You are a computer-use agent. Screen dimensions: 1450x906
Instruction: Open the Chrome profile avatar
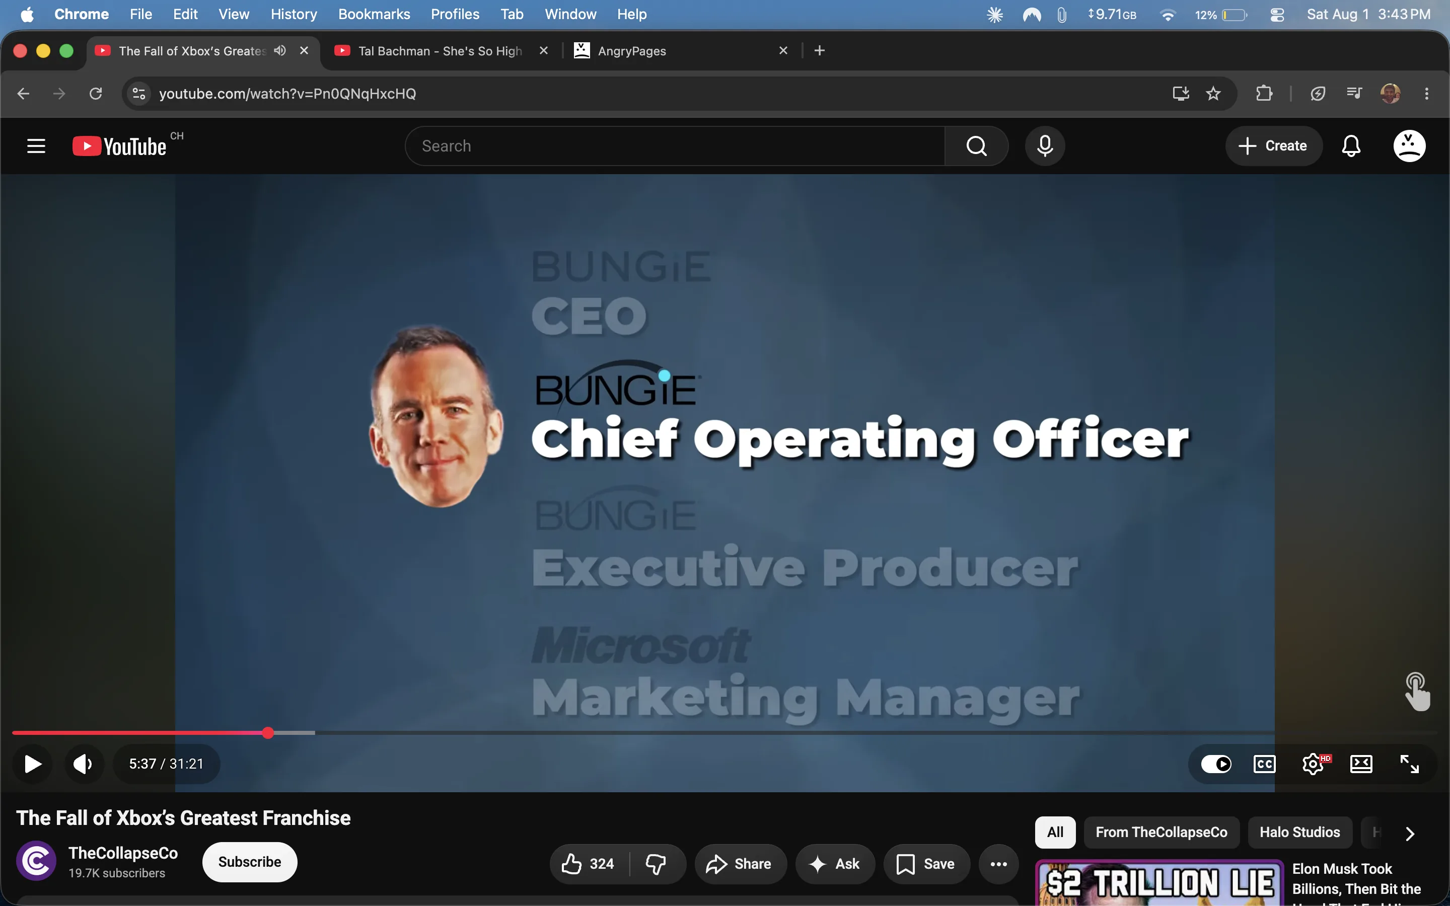[x=1390, y=94]
